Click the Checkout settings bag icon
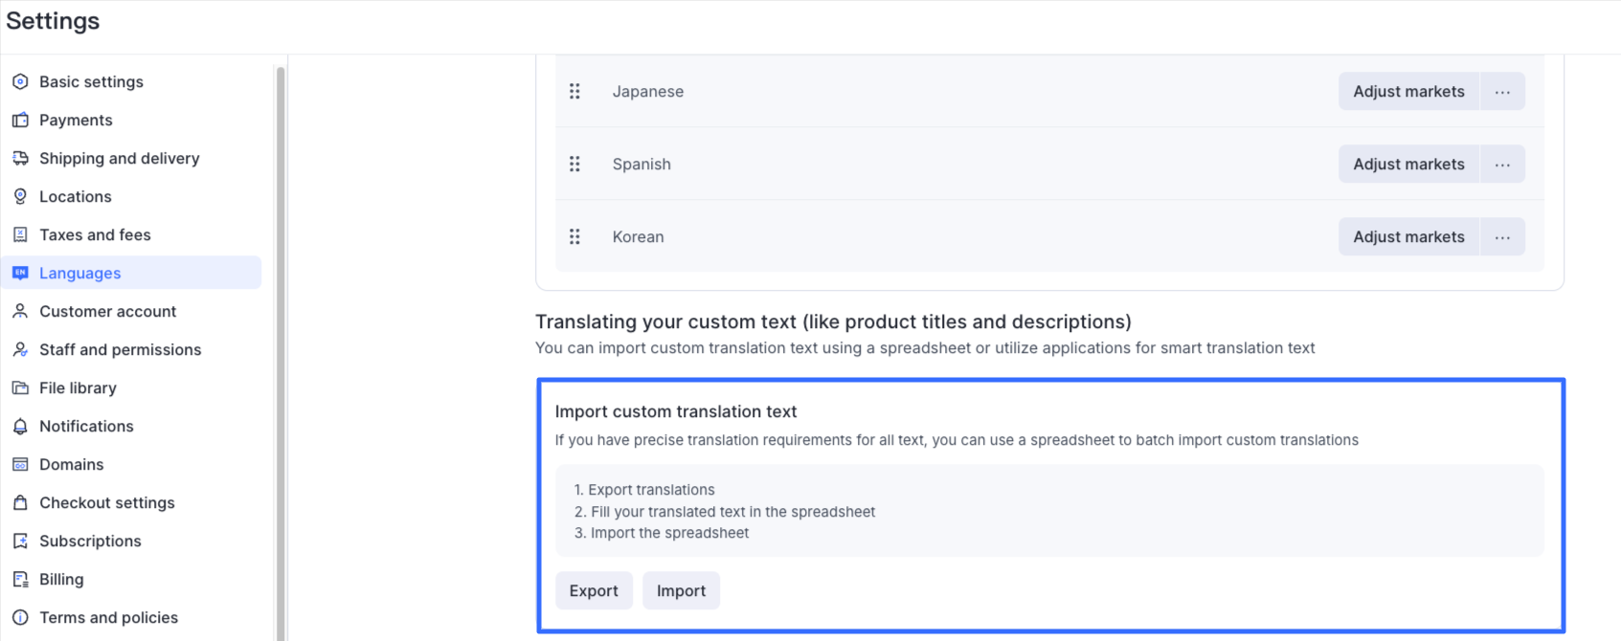The height and width of the screenshot is (641, 1621). click(x=20, y=503)
